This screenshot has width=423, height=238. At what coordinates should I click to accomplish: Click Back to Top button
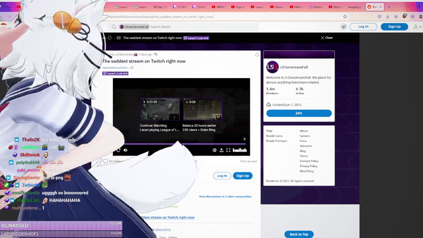(299, 234)
